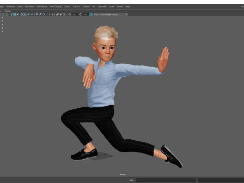Toggle Wireframe on Shaded display
The width and height of the screenshot is (244, 183).
point(21,14)
